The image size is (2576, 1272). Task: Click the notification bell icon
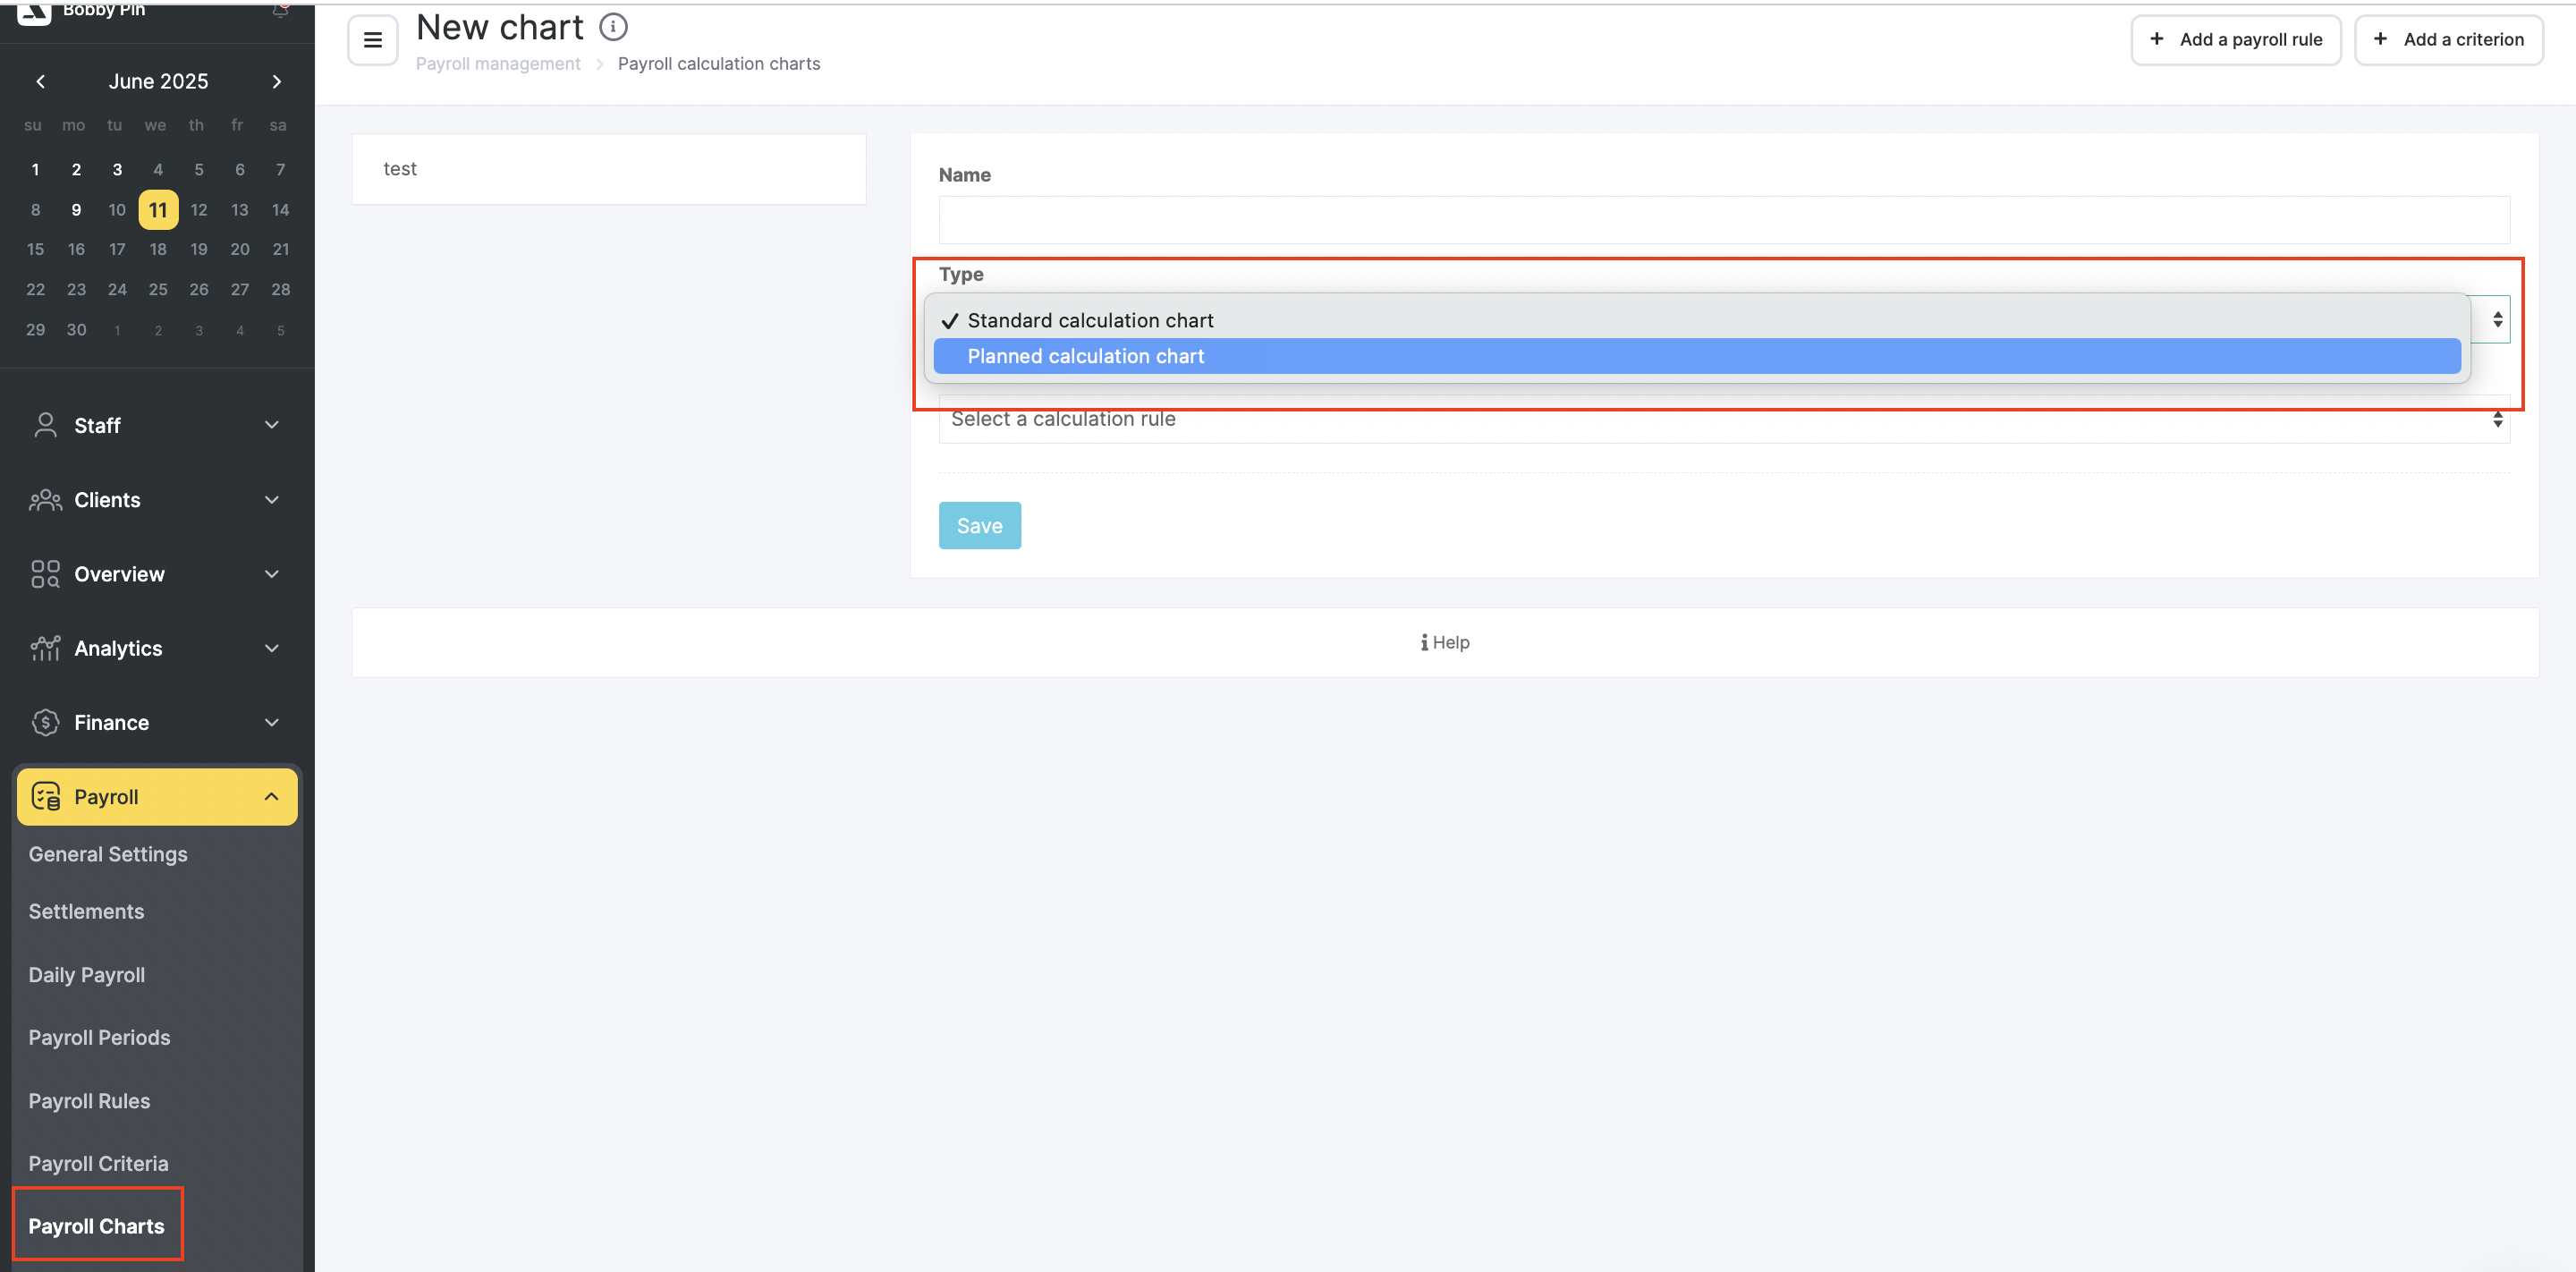(281, 10)
